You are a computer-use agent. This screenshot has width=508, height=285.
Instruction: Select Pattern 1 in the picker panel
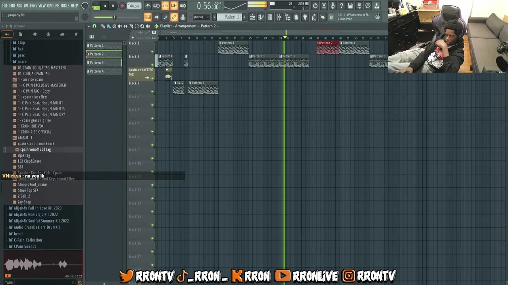coord(104,46)
